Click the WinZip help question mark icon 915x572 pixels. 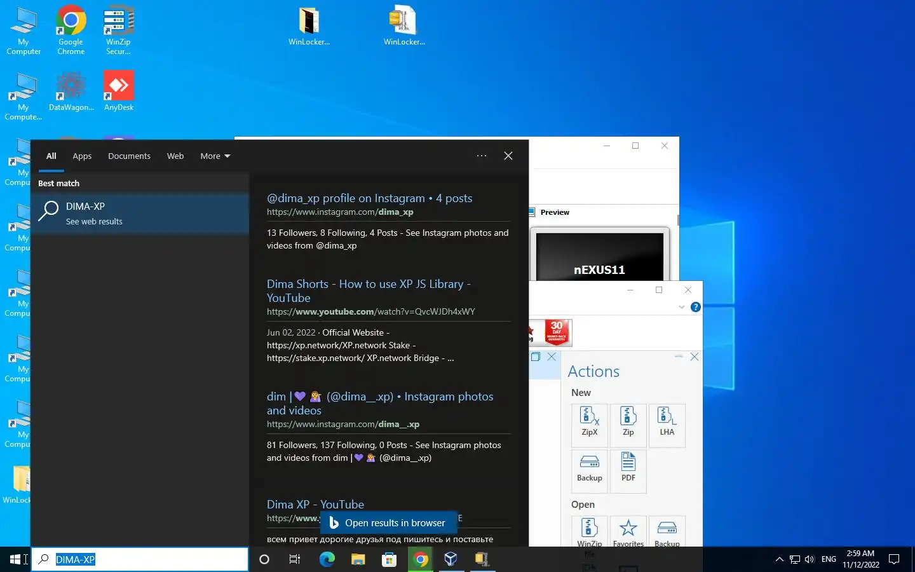pos(696,307)
